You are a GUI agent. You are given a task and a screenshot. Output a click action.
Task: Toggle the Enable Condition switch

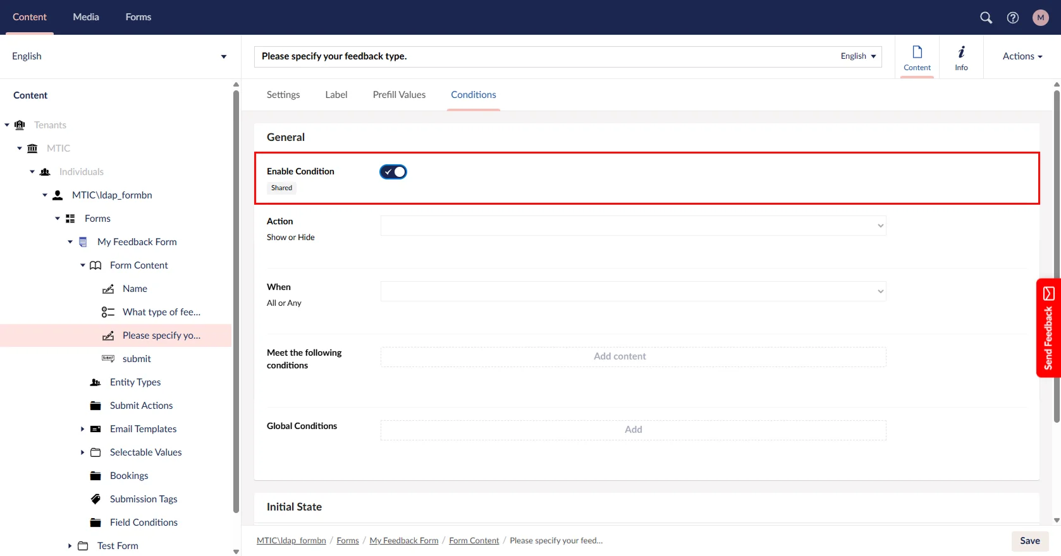pos(393,172)
